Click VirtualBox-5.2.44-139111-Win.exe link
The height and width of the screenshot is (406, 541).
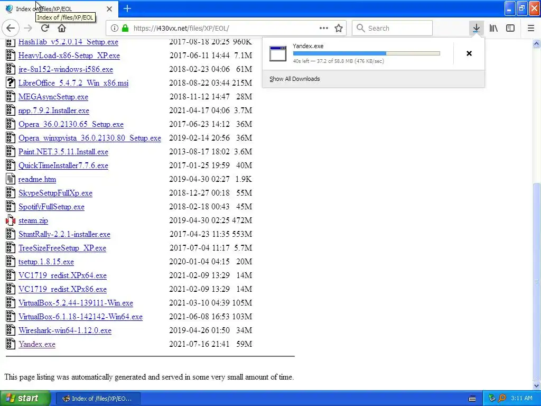coord(76,303)
